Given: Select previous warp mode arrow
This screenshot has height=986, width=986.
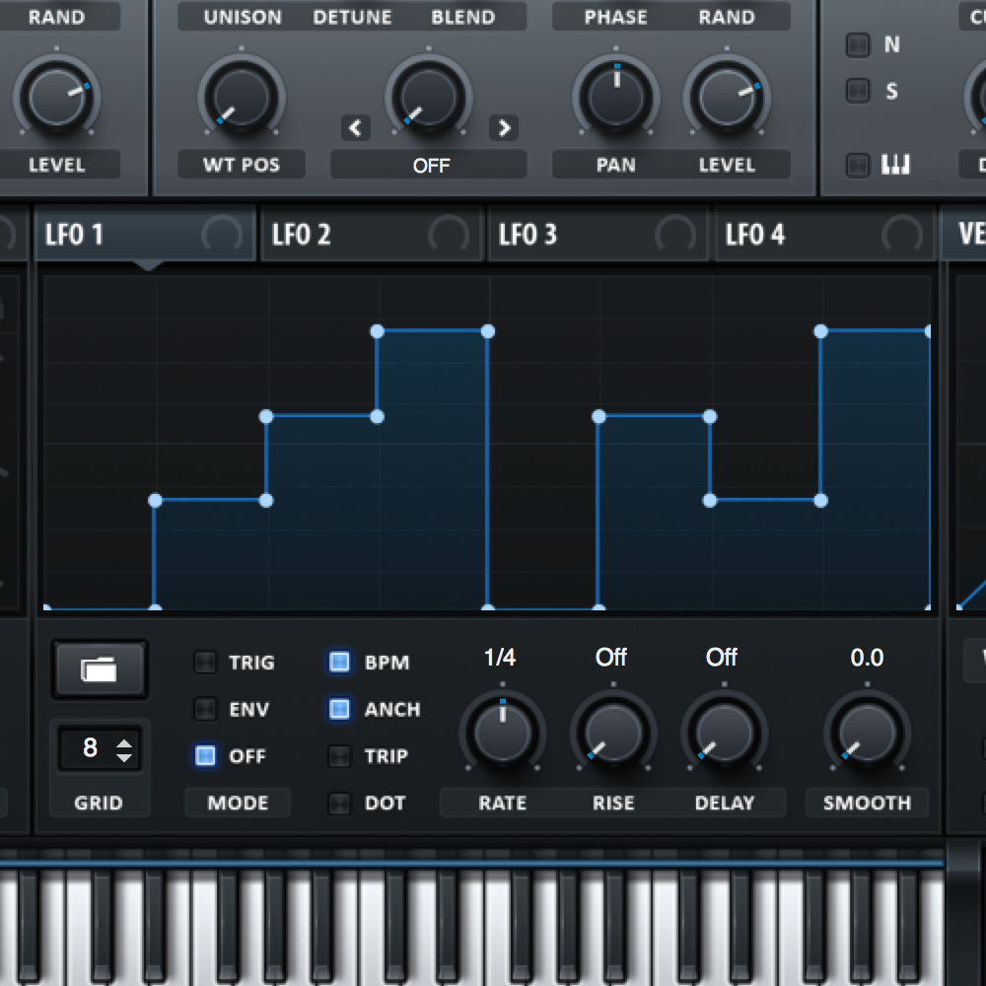Looking at the screenshot, I should point(355,127).
